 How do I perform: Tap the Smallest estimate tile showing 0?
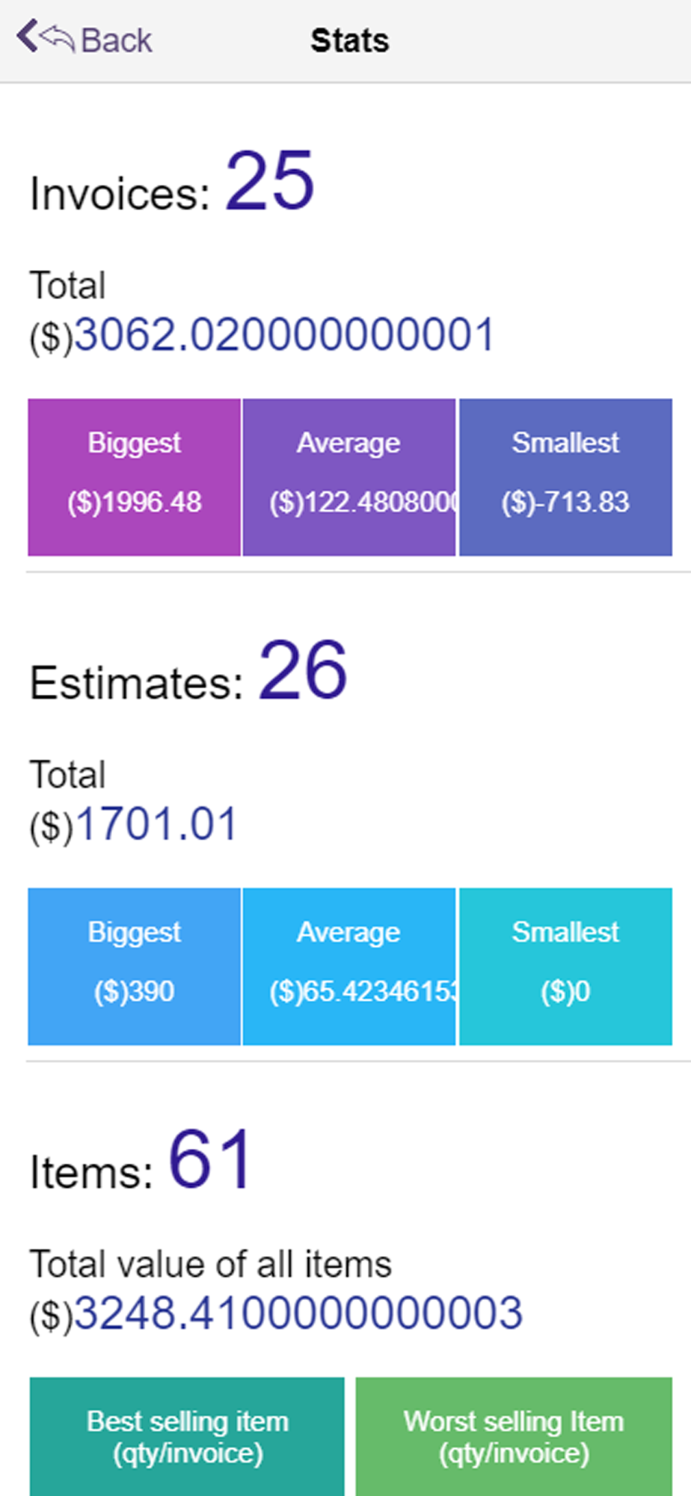click(565, 966)
